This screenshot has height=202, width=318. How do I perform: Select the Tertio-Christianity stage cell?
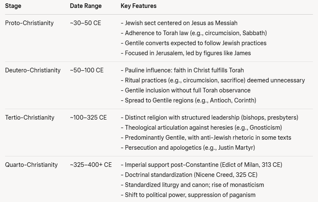pos(30,118)
